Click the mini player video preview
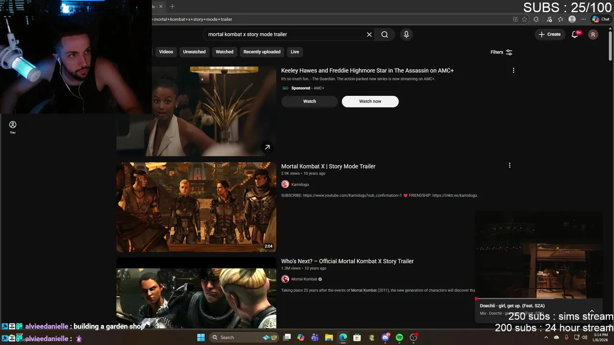The image size is (614, 345). (539, 255)
